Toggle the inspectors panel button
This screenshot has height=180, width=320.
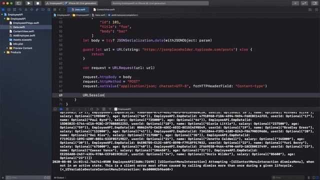pos(314,3)
